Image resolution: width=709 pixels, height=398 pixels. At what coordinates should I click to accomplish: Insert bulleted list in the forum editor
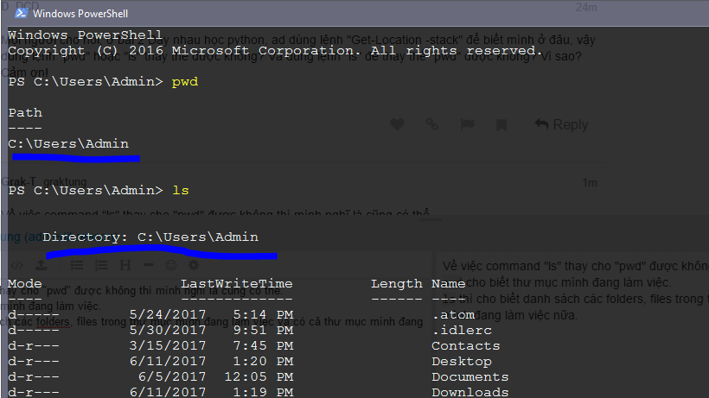point(77,265)
